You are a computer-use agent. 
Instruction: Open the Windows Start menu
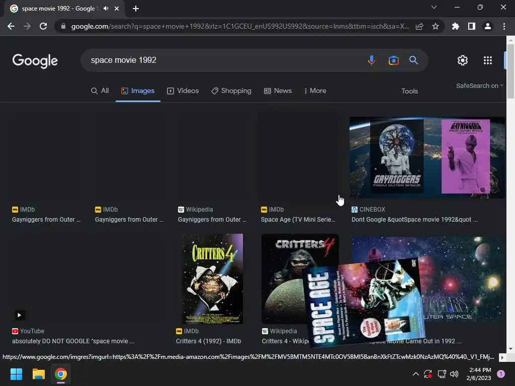[17, 374]
